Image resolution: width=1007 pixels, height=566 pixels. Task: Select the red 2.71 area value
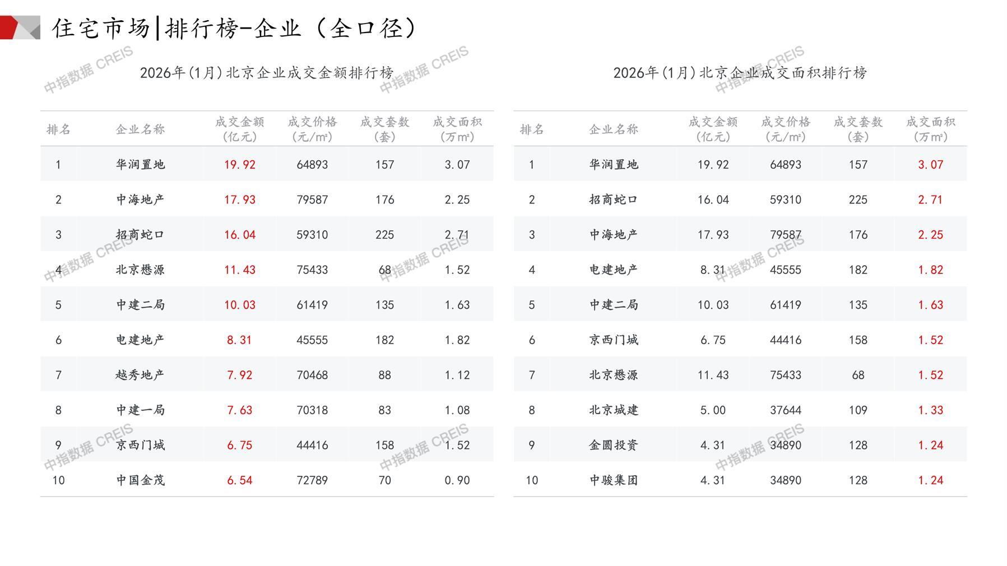[930, 200]
